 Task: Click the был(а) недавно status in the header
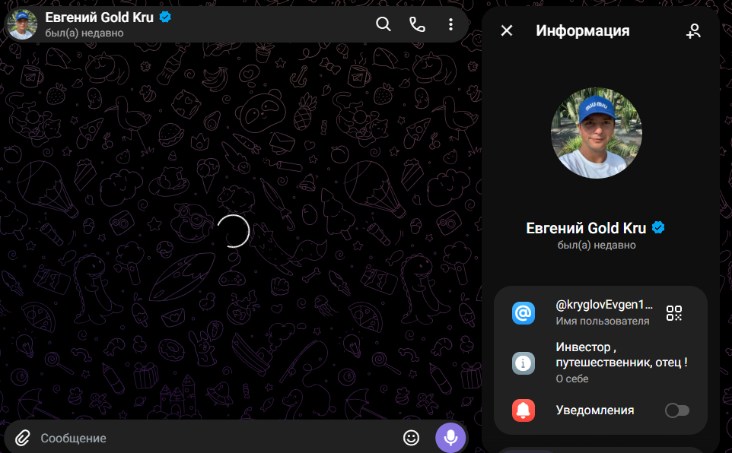click(84, 33)
